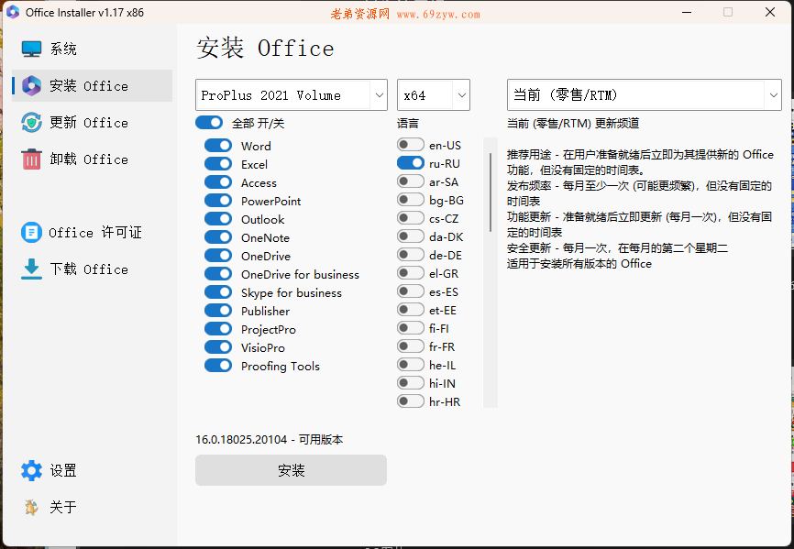Click the Office logo icon beside 安装 Office
The height and width of the screenshot is (549, 794).
pyautogui.click(x=31, y=85)
